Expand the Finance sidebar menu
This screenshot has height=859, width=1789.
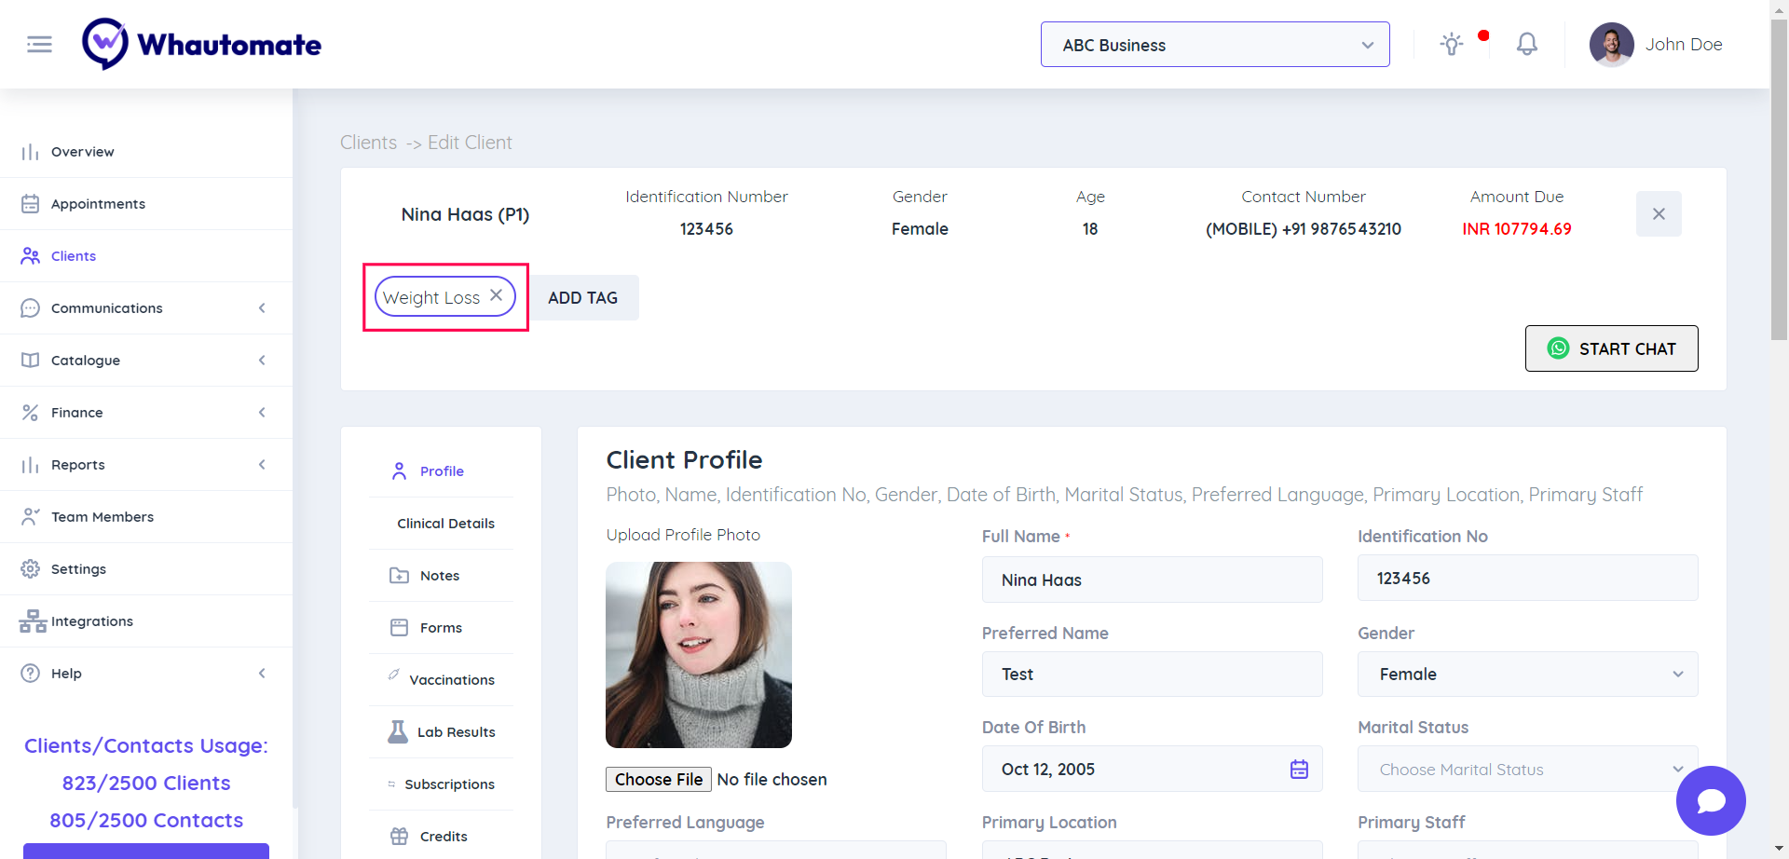pos(145,413)
